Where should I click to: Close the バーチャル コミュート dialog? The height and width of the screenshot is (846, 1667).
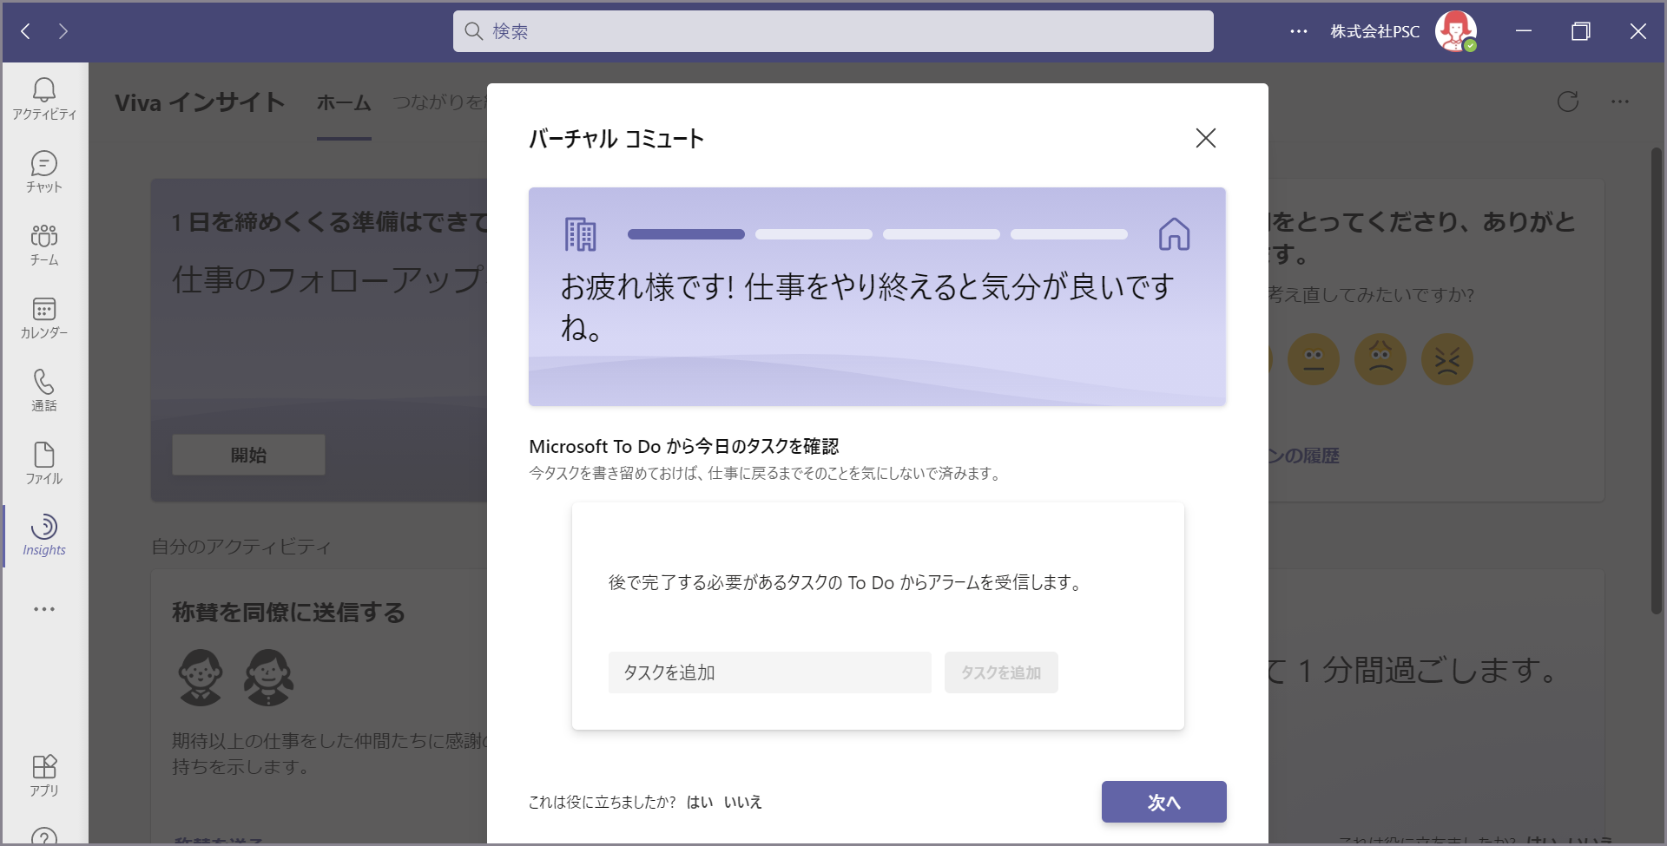[x=1205, y=138]
